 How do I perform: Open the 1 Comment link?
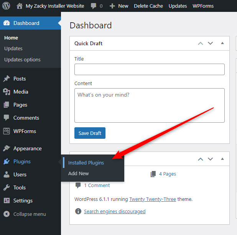pos(97,185)
